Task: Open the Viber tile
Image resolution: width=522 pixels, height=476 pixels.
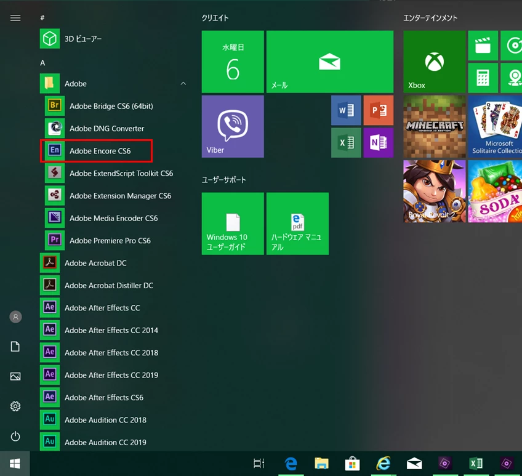Action: pos(233,126)
